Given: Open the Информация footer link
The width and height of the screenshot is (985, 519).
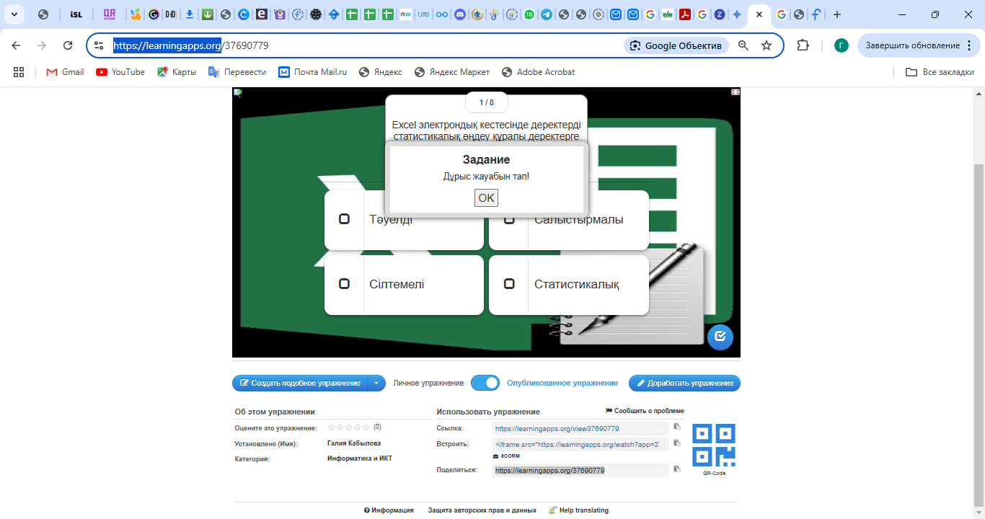Looking at the screenshot, I should coord(389,510).
